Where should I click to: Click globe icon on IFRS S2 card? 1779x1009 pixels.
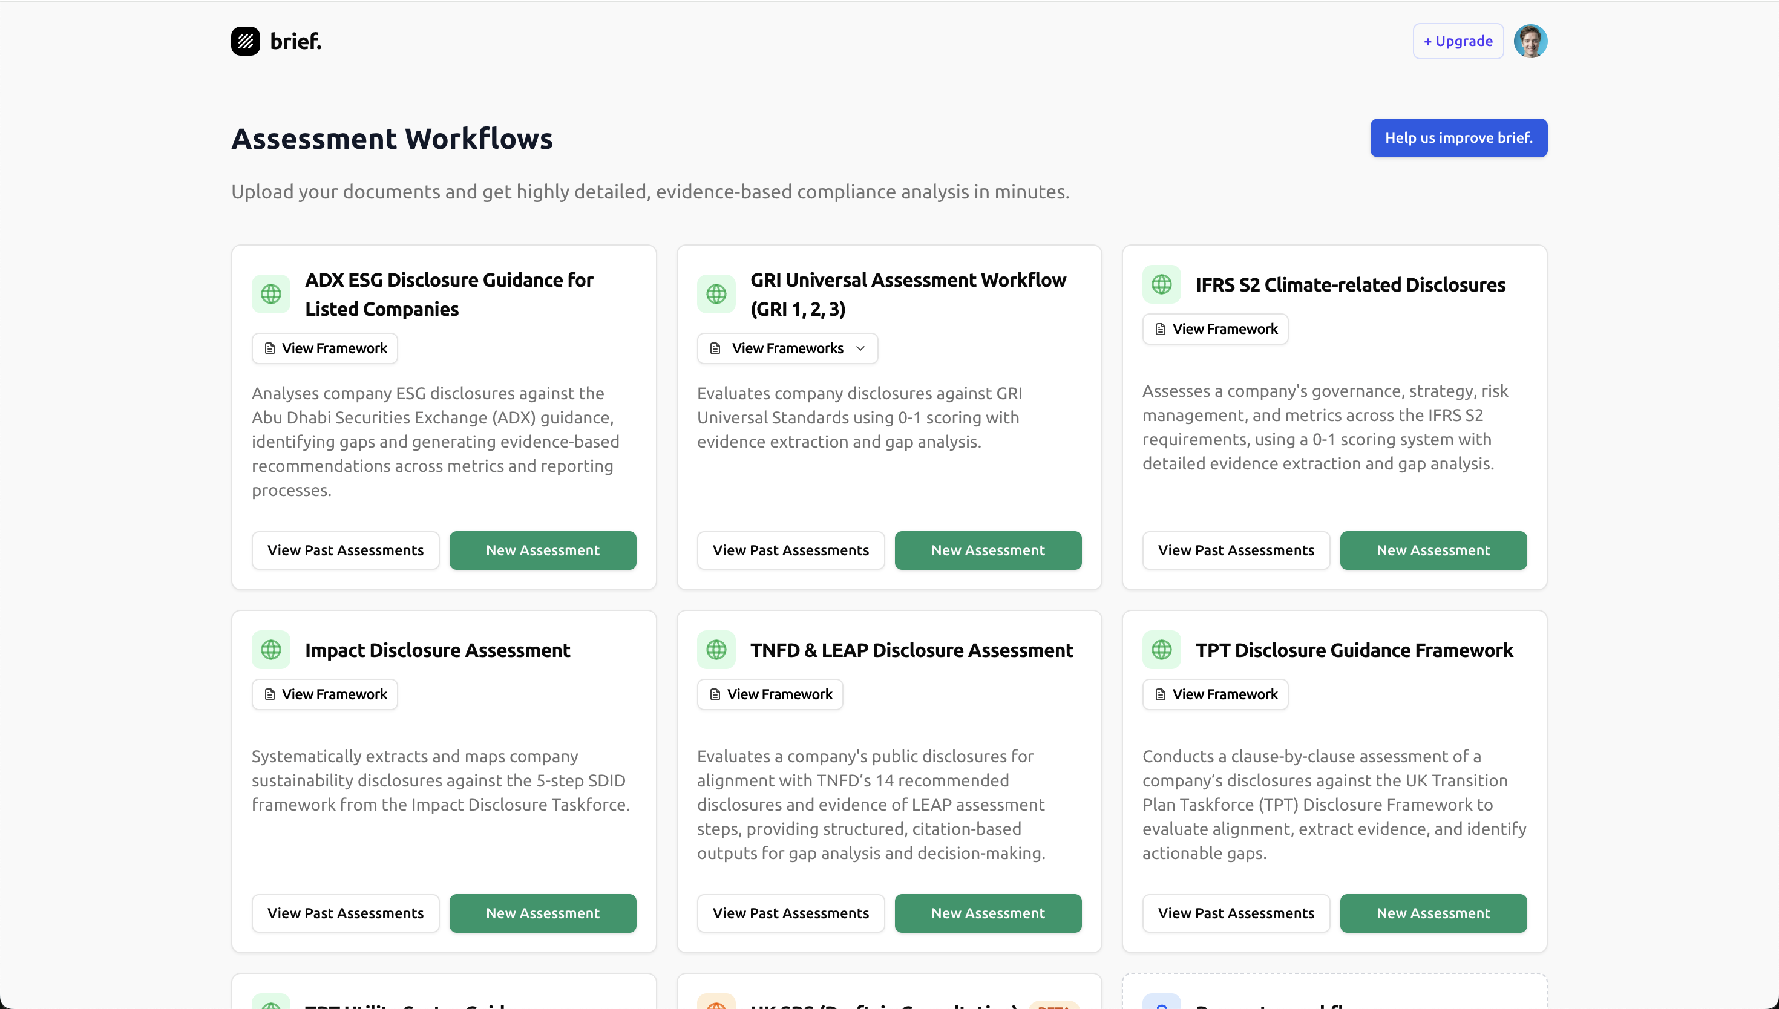1162,284
